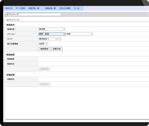Click the chevron arrow of the 東京都 dropdown
This screenshot has width=149, height=126.
64,29
